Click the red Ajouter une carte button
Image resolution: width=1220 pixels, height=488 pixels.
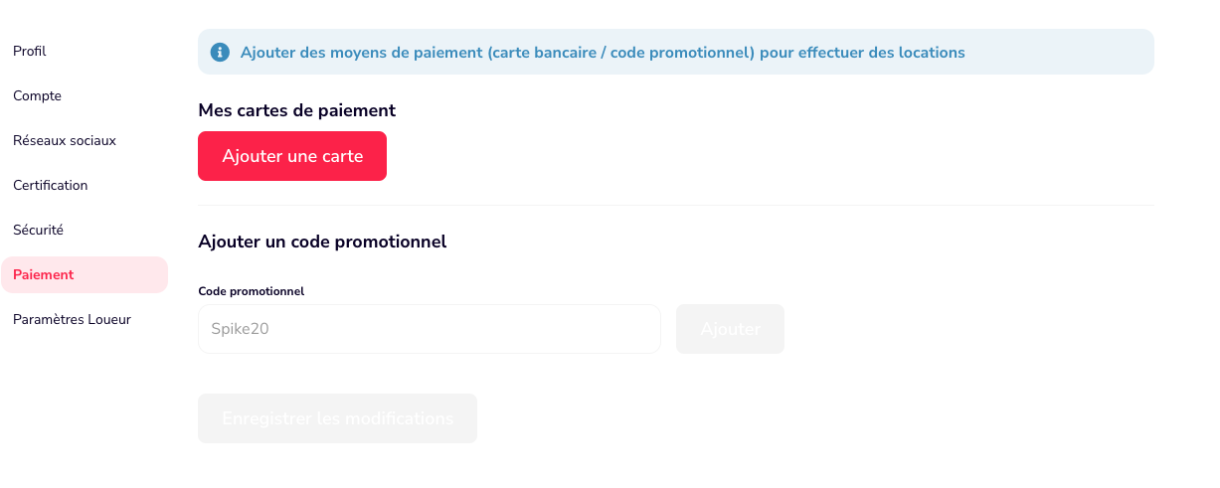click(x=292, y=156)
